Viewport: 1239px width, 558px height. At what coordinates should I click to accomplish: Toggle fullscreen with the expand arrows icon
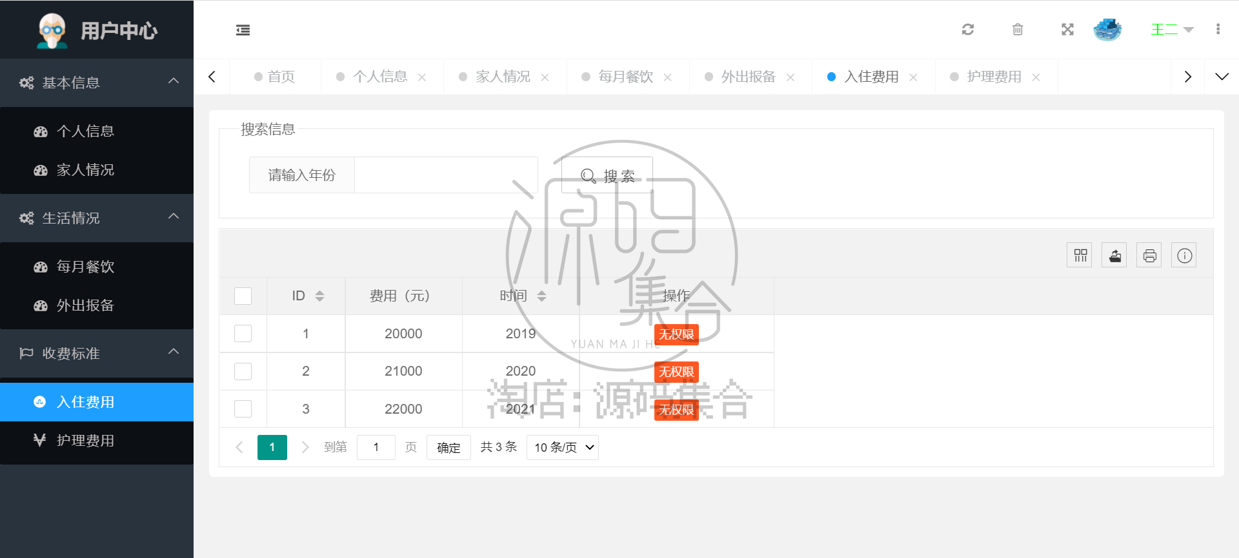coord(1067,30)
